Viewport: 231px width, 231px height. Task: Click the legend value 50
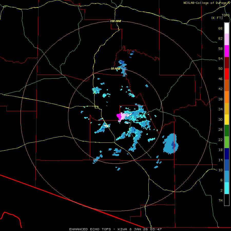point(220,69)
